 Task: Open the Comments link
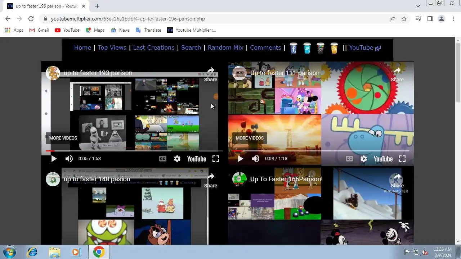[x=265, y=47]
